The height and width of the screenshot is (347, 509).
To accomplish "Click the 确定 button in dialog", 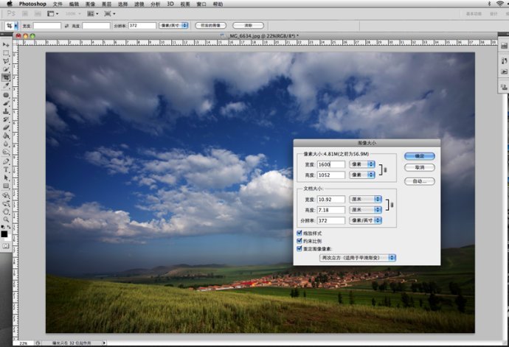I will pyautogui.click(x=420, y=156).
